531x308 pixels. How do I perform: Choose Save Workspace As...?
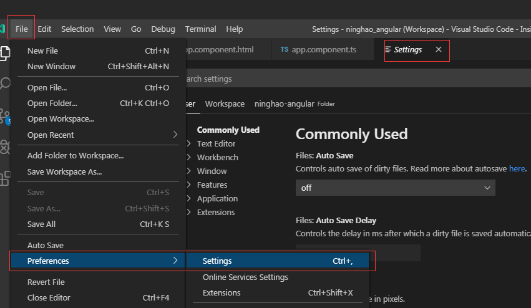coord(98,172)
